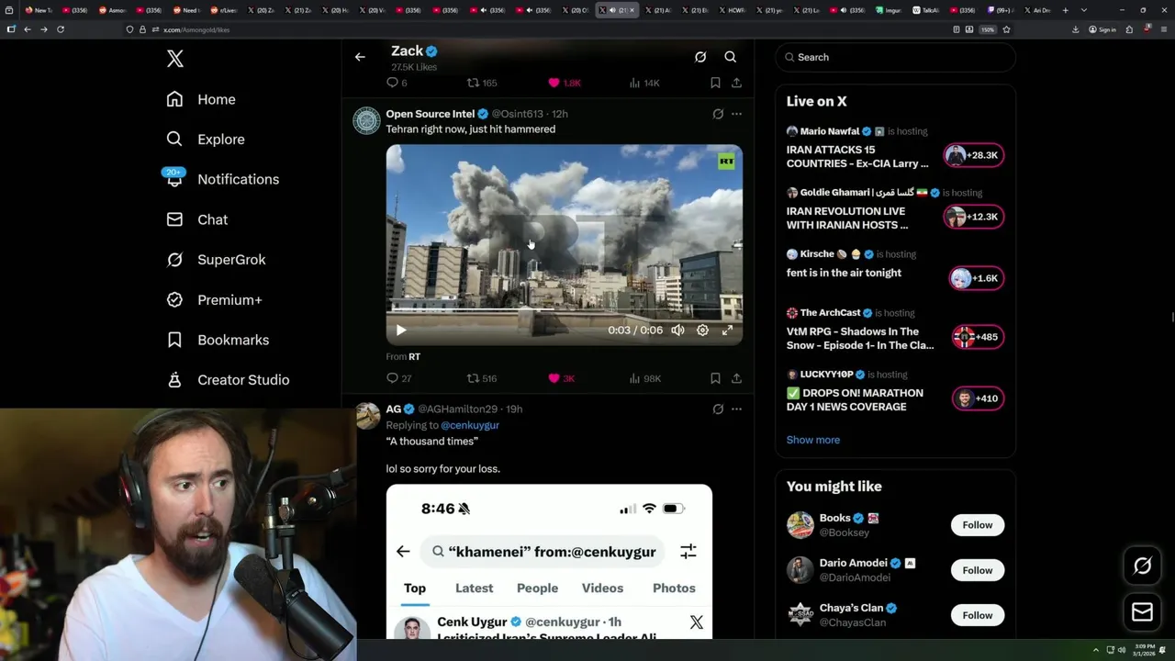Open Notifications in the sidebar
The image size is (1175, 661).
(222, 179)
